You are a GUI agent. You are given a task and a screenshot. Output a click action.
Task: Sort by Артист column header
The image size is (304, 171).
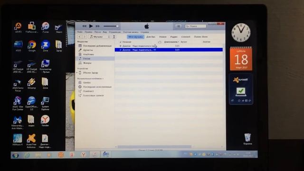click(184, 42)
